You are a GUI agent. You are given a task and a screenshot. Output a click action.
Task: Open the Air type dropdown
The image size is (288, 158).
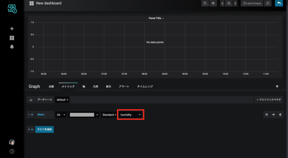coord(61,115)
